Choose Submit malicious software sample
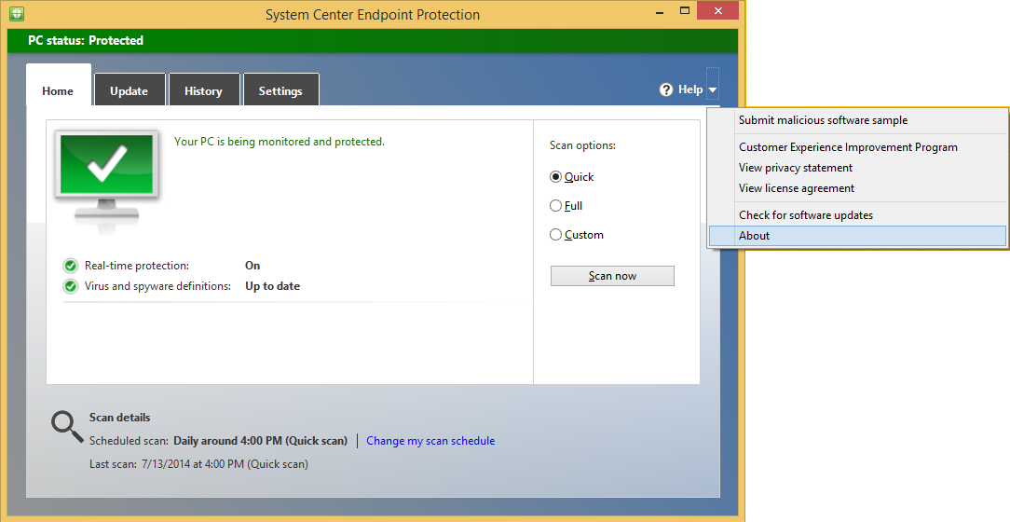 [857, 120]
